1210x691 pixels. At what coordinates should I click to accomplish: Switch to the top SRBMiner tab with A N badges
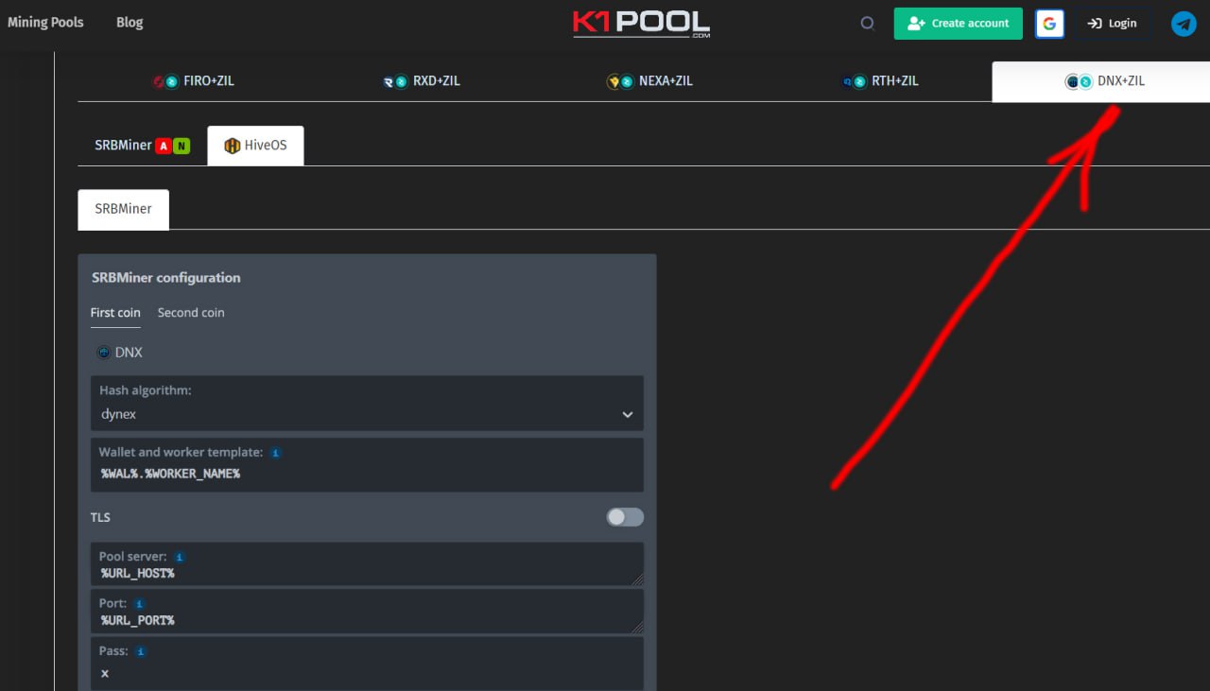pos(141,146)
